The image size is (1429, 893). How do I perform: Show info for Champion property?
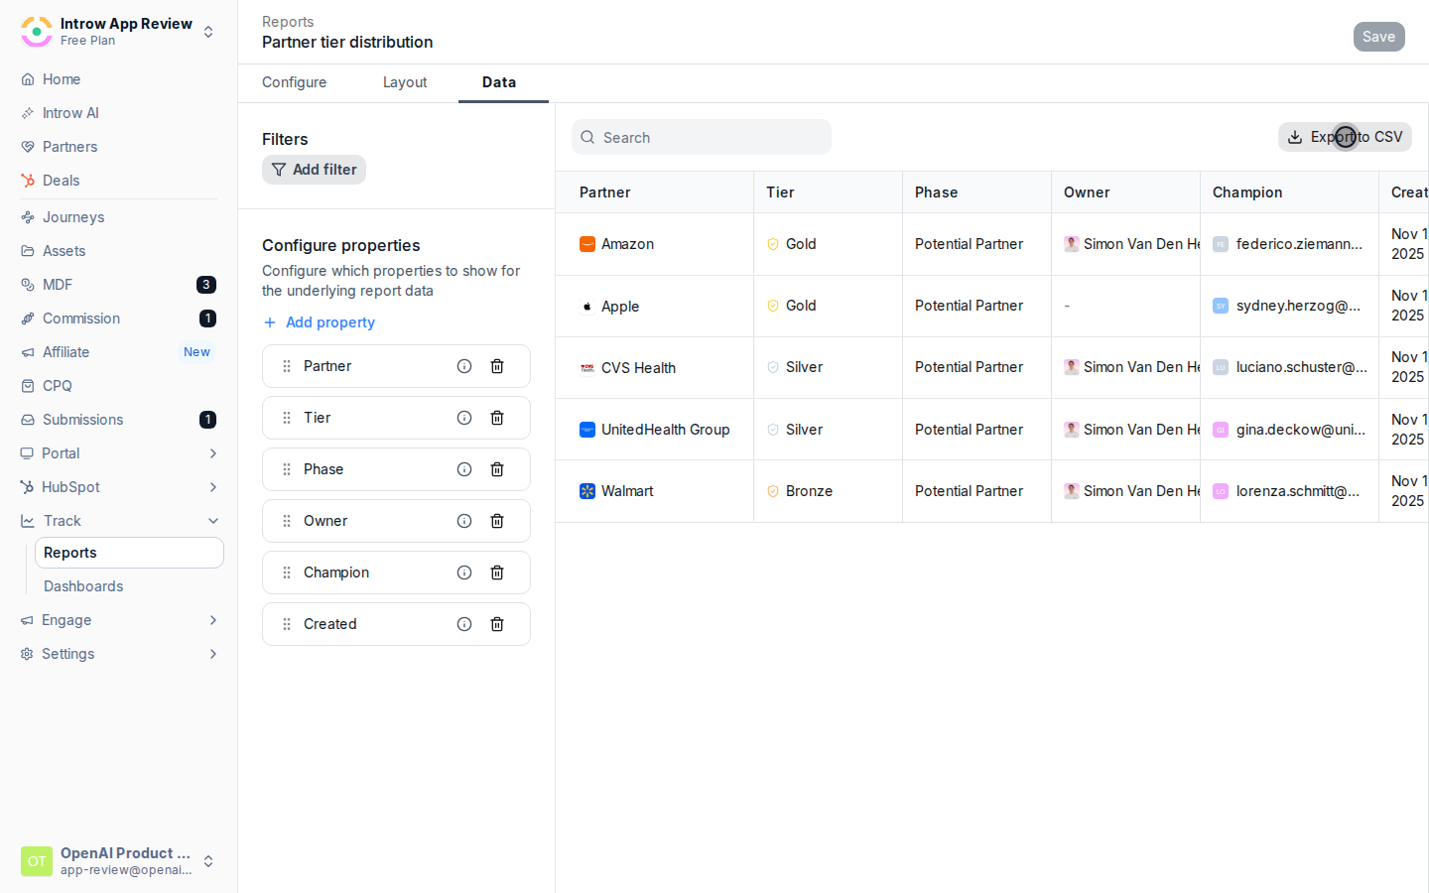464,573
